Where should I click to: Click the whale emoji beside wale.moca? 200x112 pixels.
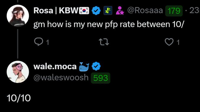tap(84, 67)
